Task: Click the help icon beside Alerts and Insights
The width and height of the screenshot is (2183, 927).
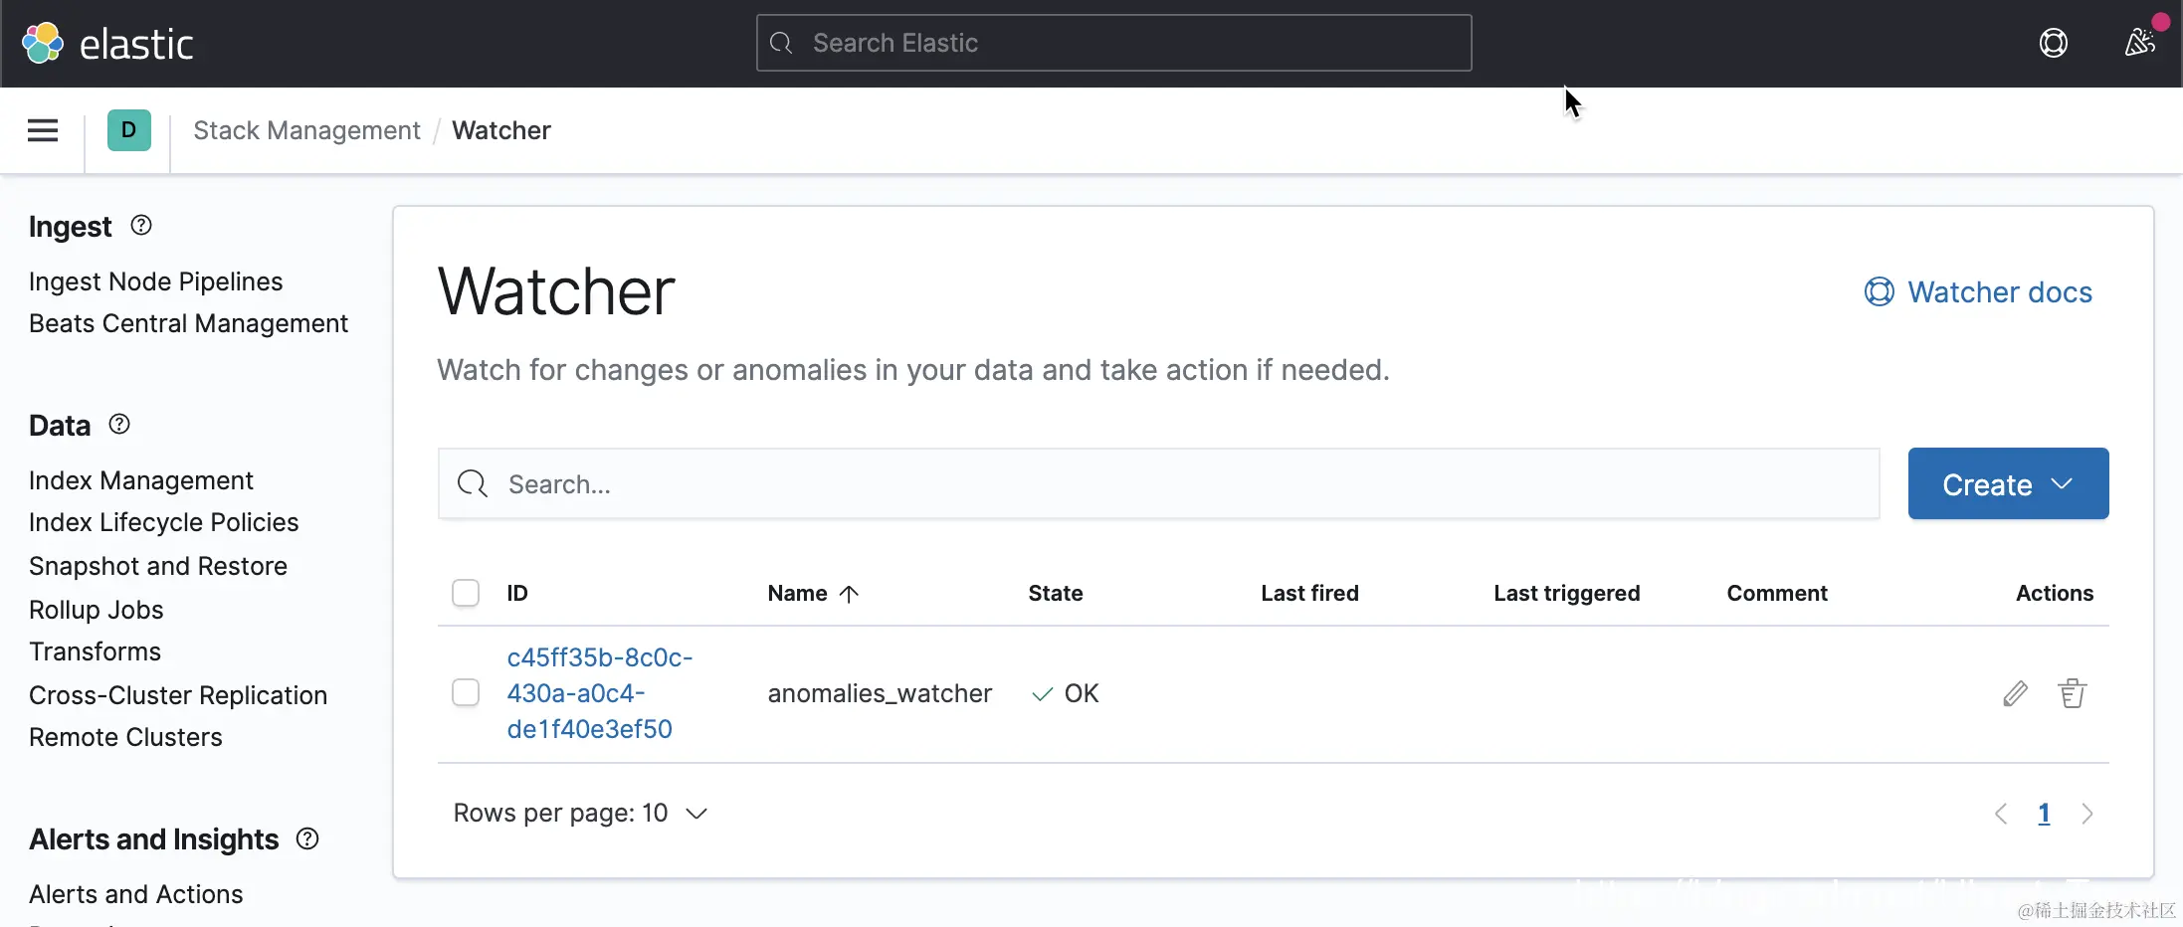Action: 307,838
